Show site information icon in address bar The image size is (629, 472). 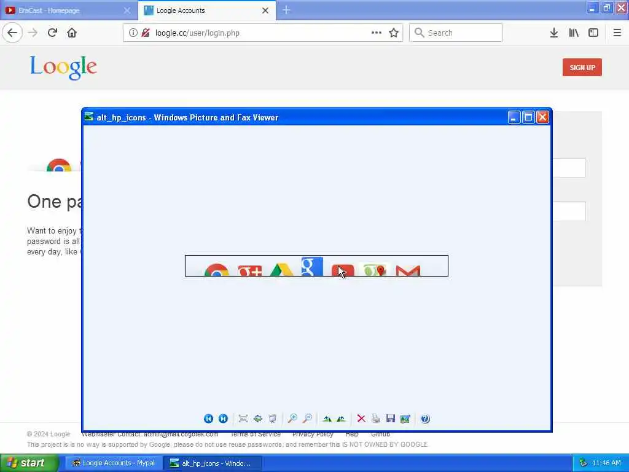133,33
